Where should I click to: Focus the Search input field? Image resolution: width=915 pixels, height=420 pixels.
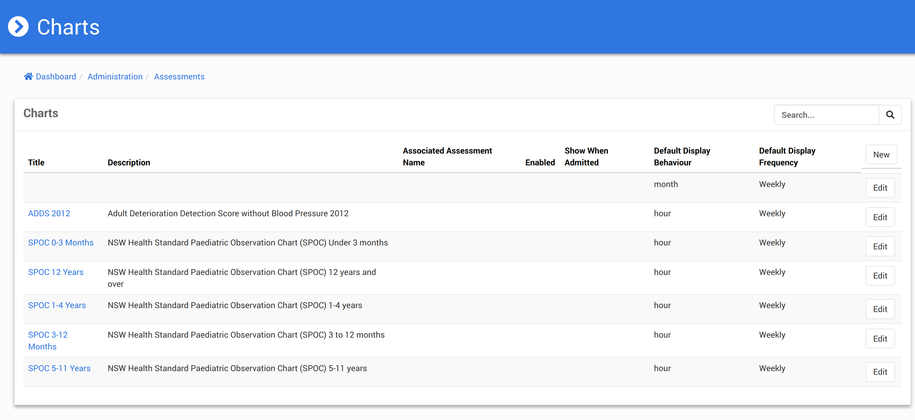(x=826, y=115)
